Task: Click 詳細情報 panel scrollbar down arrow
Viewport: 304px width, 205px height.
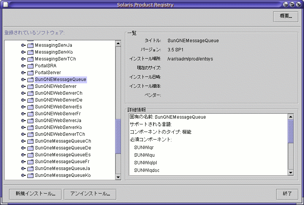Action: 291,172
